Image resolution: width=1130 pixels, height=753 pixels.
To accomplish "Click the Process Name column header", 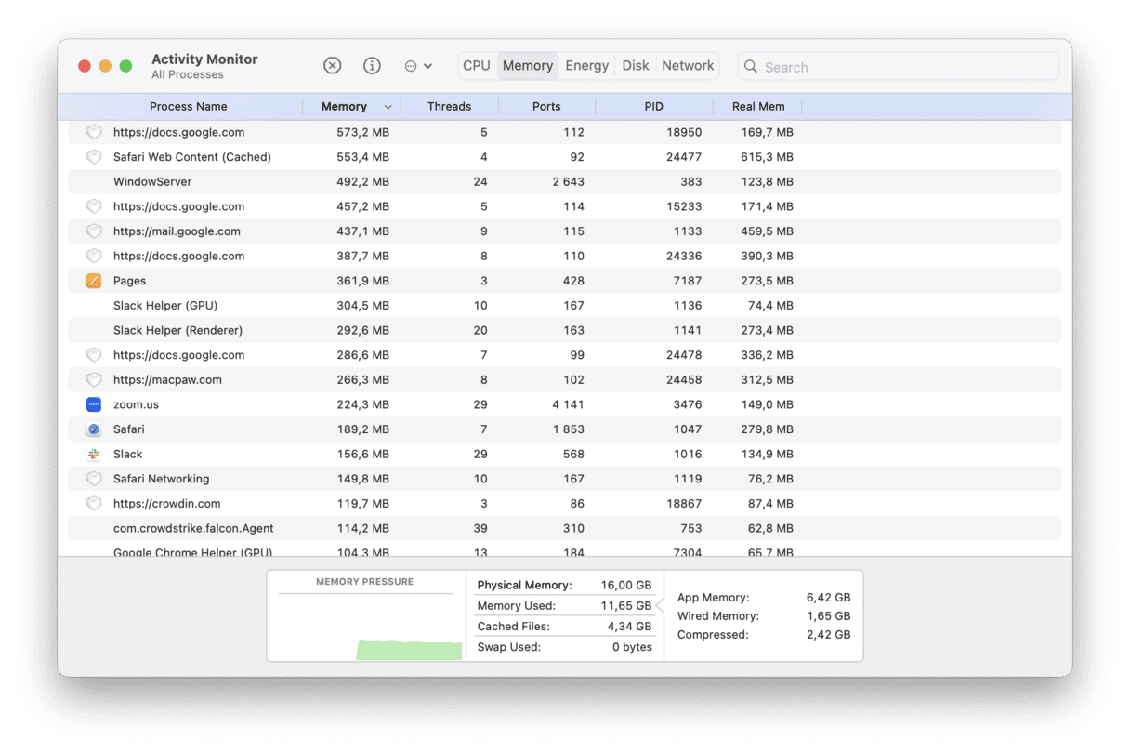I will 189,106.
